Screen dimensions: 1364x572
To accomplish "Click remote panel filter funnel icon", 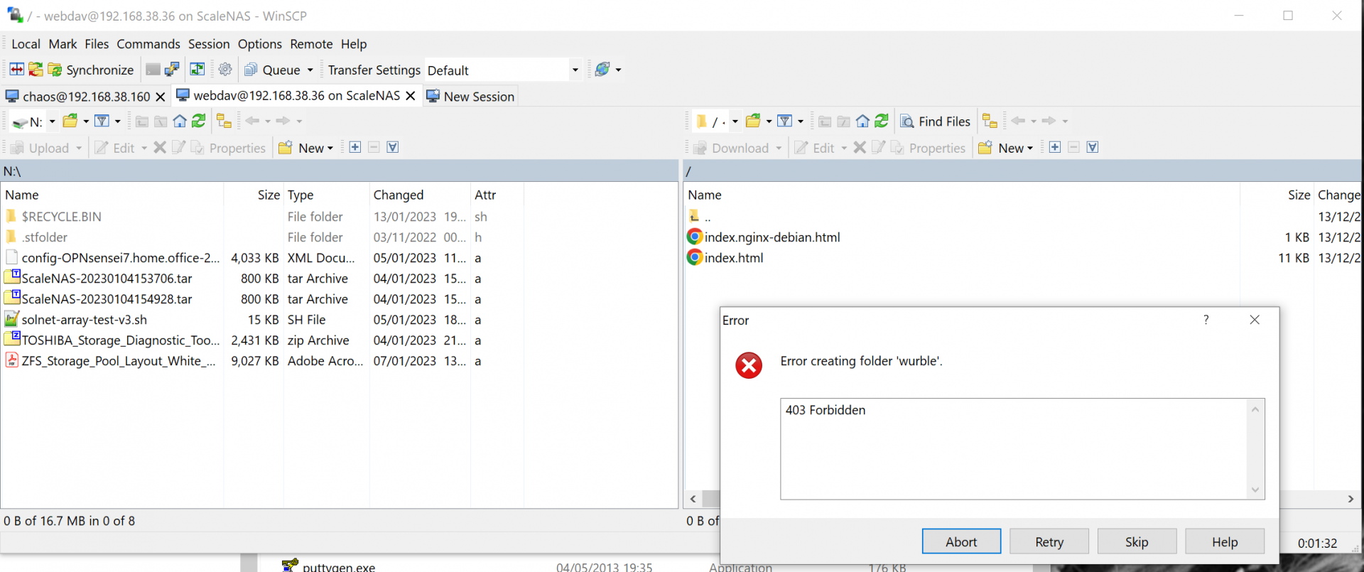I will [x=785, y=121].
